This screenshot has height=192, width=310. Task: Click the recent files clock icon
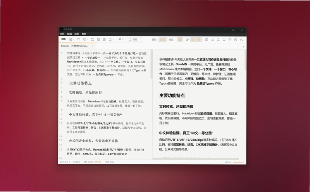tap(84, 40)
